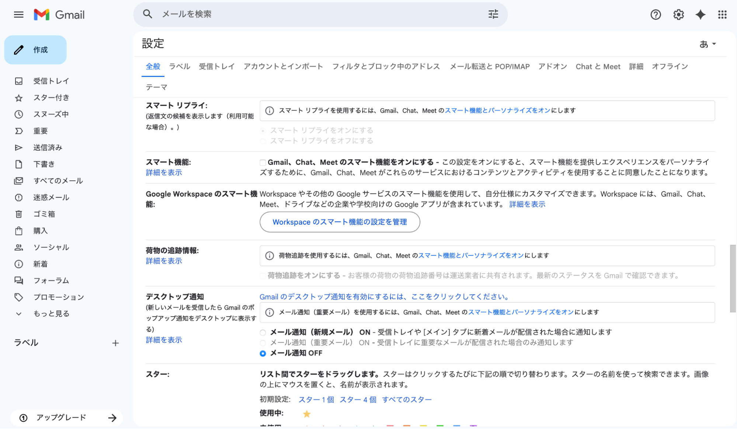Image resolution: width=737 pixels, height=429 pixels.
Task: Switch to the Chat と Meet settings tab
Action: point(598,66)
